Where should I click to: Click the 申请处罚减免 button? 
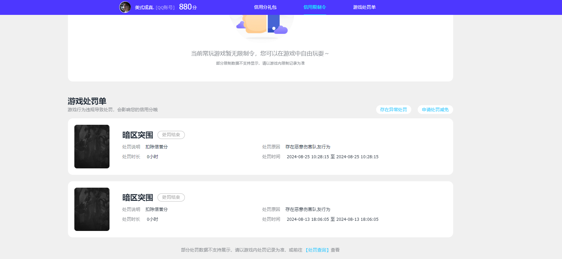click(435, 110)
